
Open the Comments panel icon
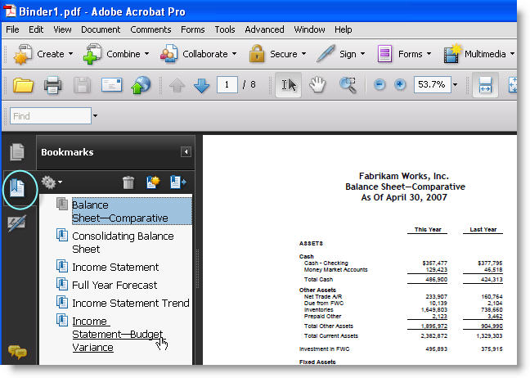coord(17,352)
